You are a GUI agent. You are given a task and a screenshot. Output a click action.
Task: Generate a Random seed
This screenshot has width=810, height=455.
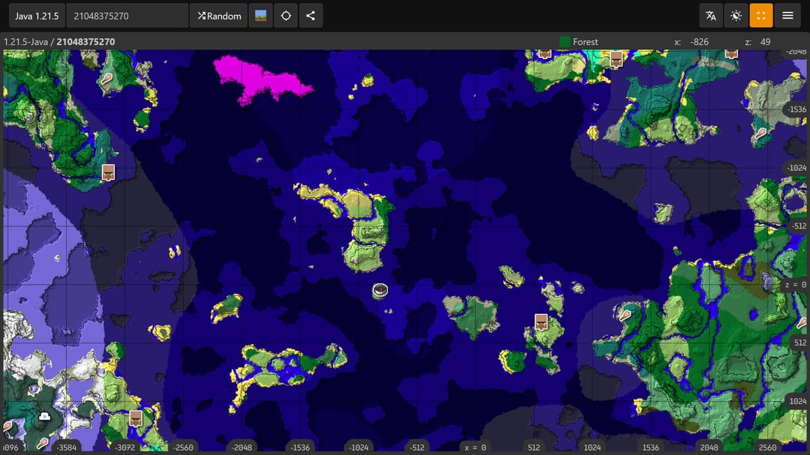(219, 16)
